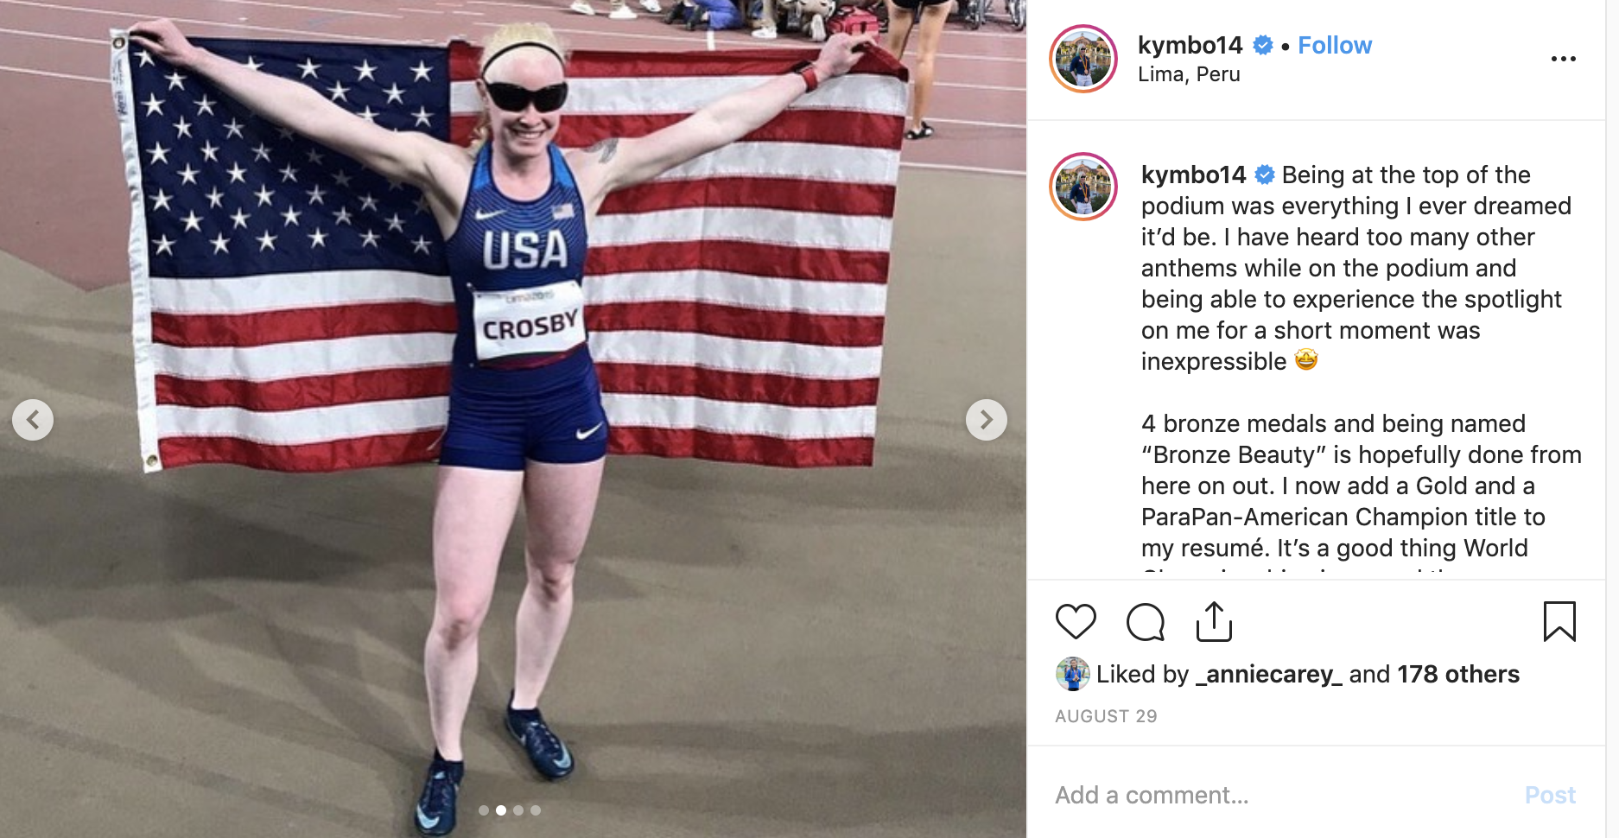Jump to third carousel dot indicator
Image resolution: width=1619 pixels, height=838 pixels.
(518, 810)
